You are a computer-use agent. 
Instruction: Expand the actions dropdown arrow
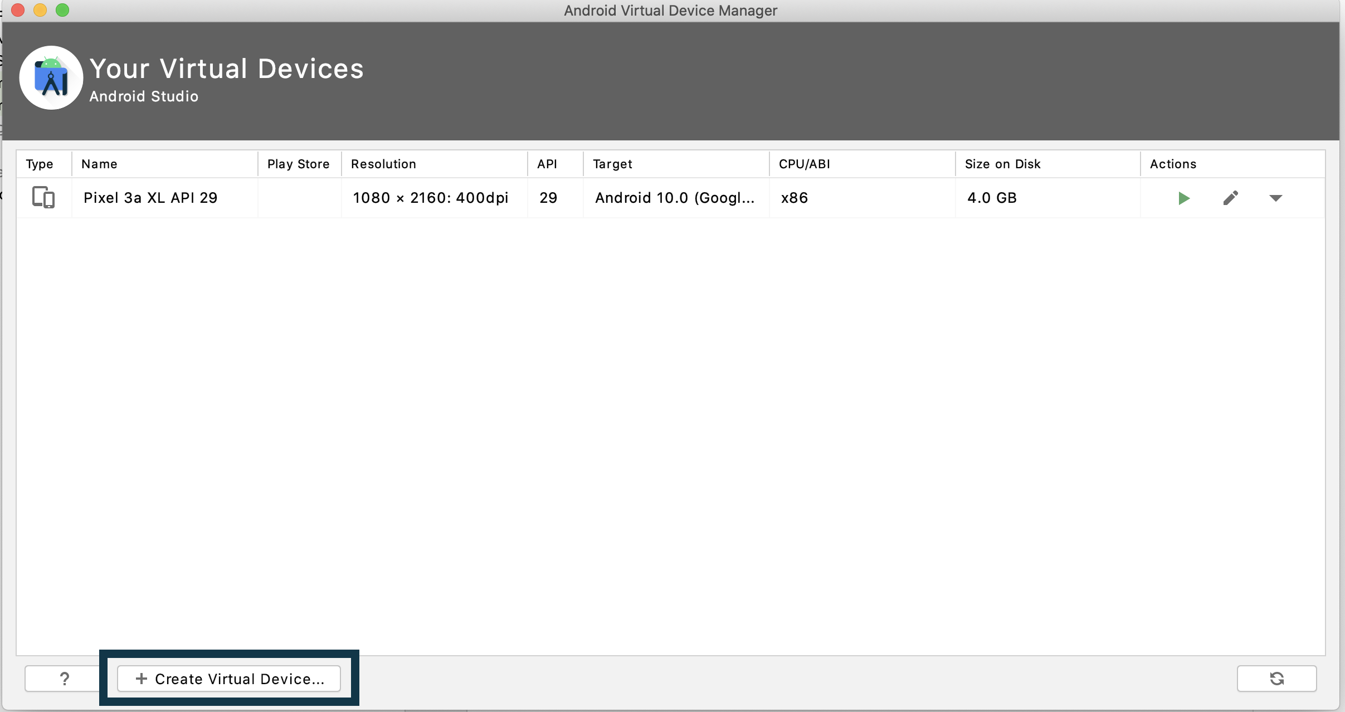click(1276, 198)
